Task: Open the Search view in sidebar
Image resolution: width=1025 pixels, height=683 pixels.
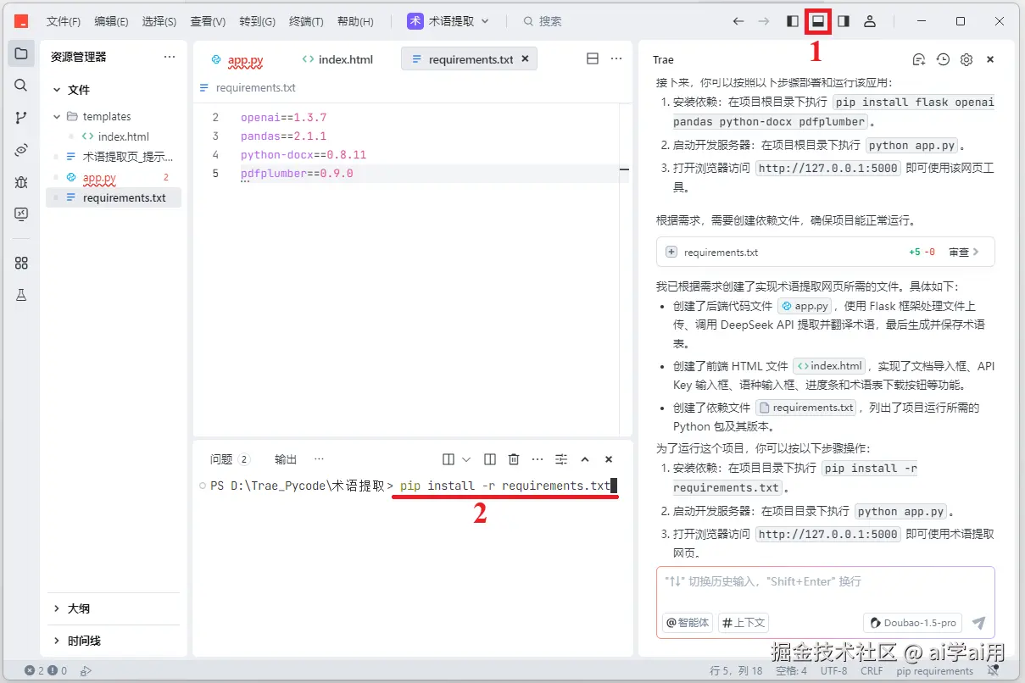Action: (21, 86)
